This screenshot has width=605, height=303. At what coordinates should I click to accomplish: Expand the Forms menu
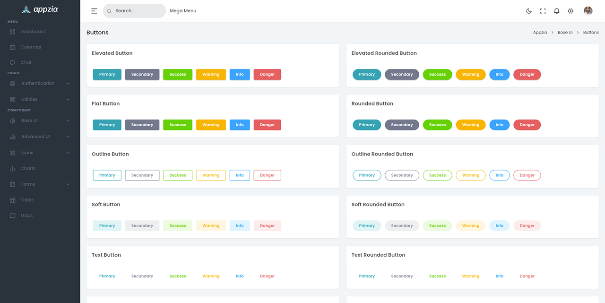click(x=27, y=184)
